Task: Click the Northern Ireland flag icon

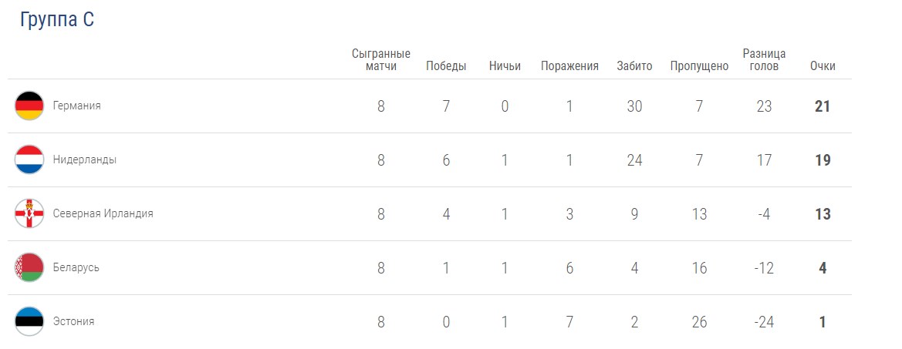Action: point(29,213)
